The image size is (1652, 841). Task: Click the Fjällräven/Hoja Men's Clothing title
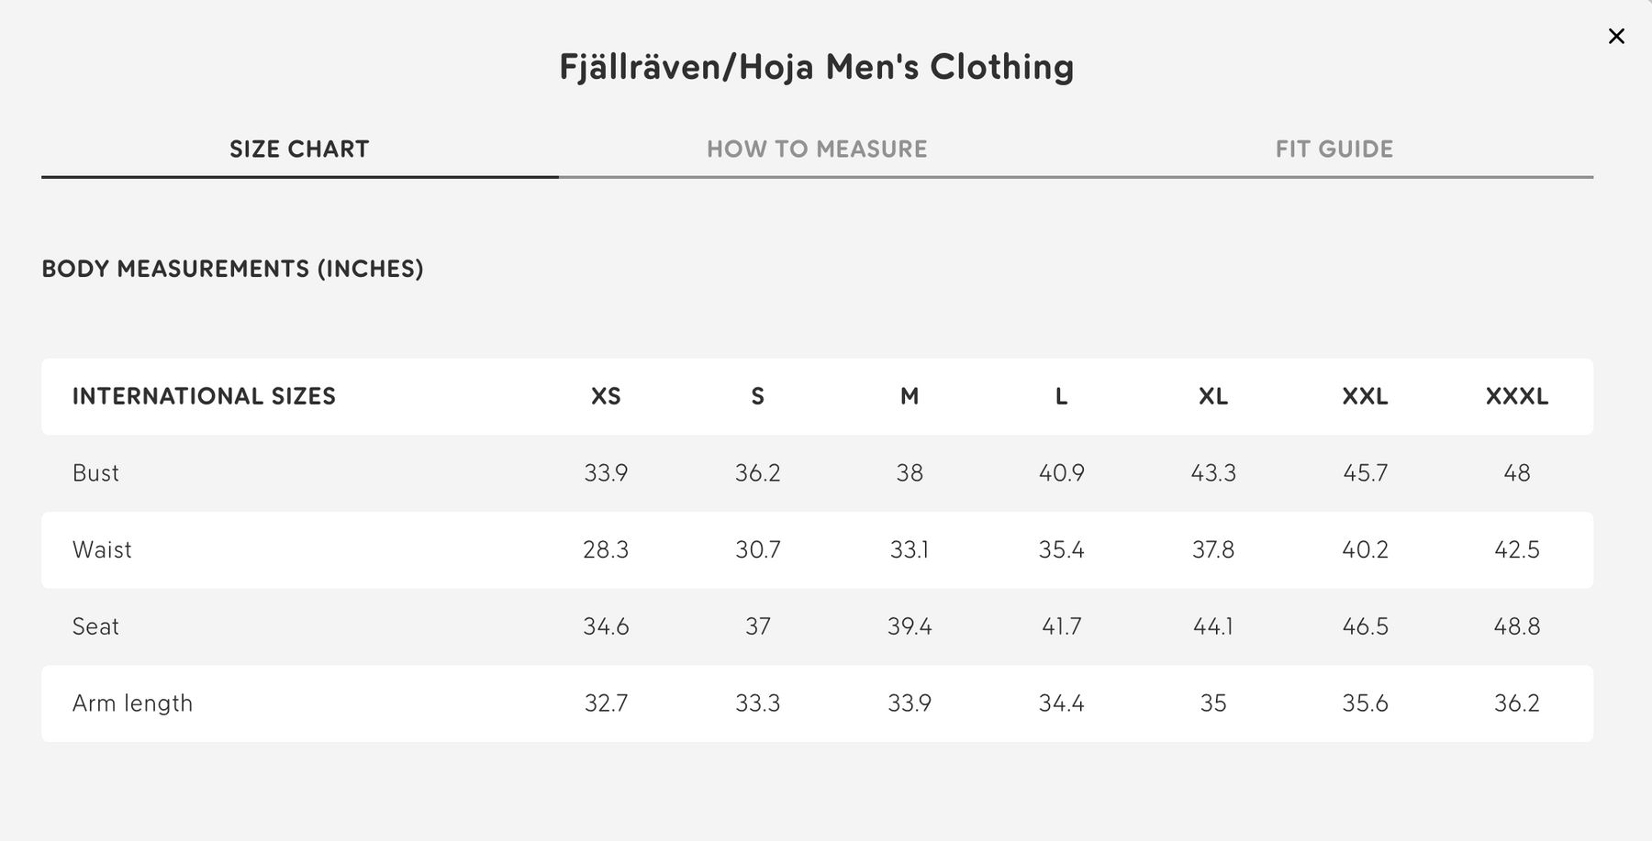click(x=817, y=67)
